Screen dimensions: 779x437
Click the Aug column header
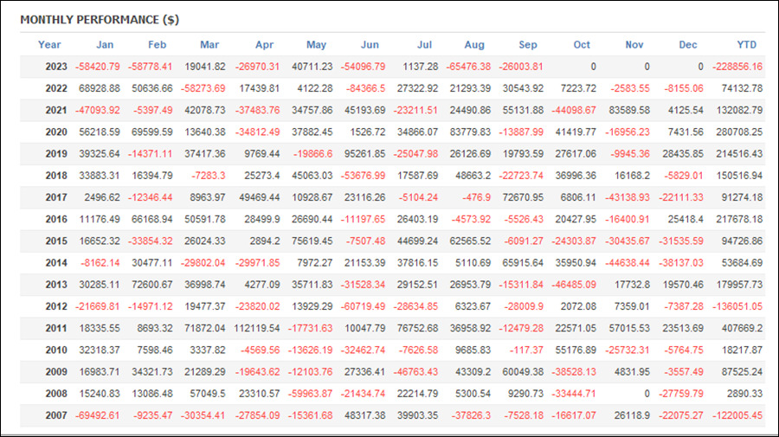point(474,45)
